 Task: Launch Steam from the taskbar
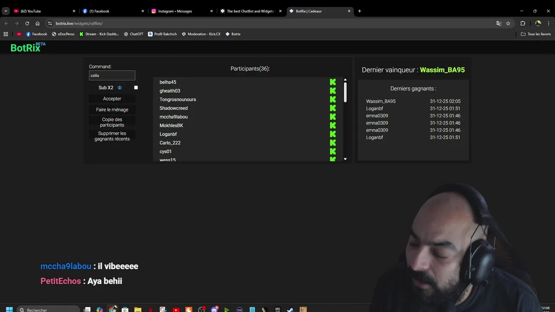(x=290, y=310)
